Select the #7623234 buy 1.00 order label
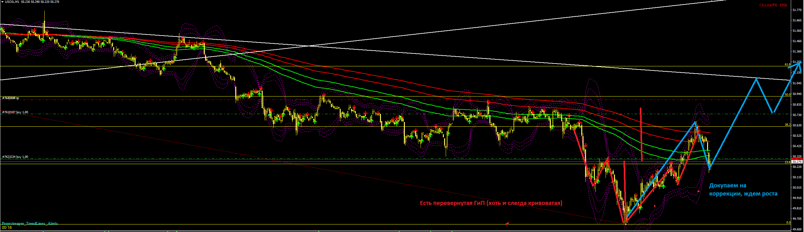 15,157
